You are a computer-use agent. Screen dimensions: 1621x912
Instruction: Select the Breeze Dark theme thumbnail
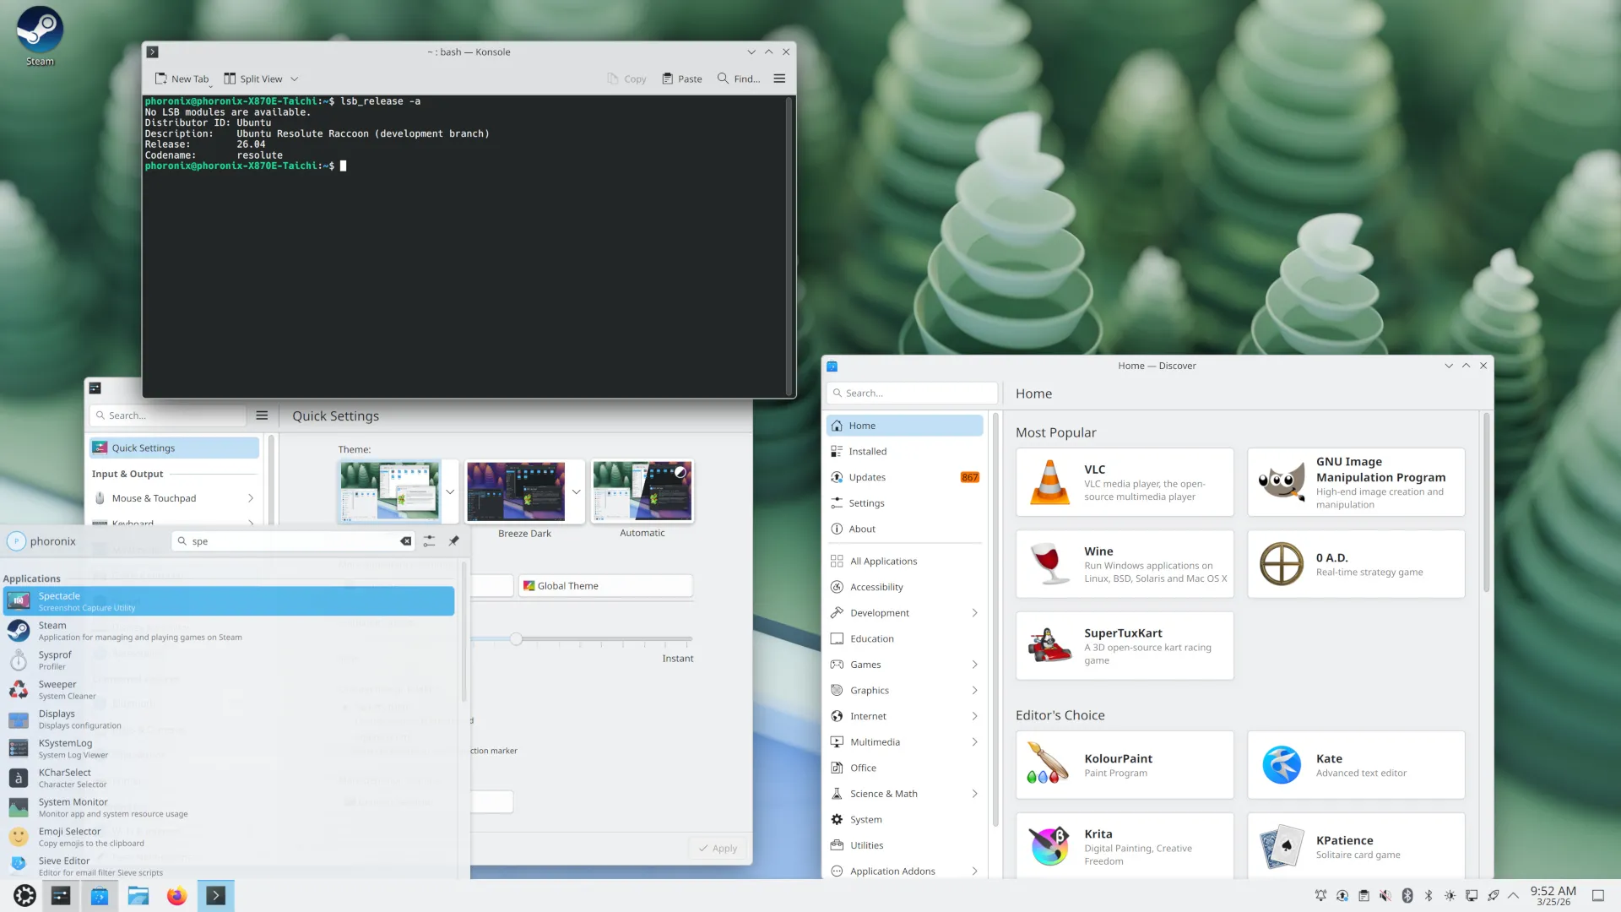click(x=516, y=491)
